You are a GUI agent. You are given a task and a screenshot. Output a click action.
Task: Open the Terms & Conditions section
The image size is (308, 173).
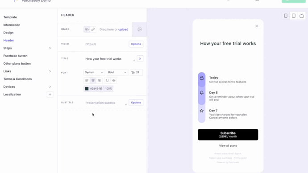[17, 79]
